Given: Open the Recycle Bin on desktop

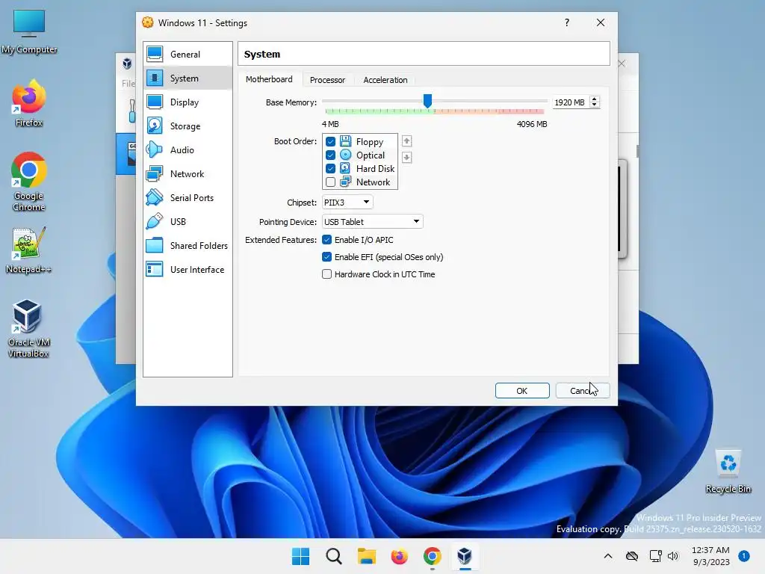Looking at the screenshot, I should point(728,471).
